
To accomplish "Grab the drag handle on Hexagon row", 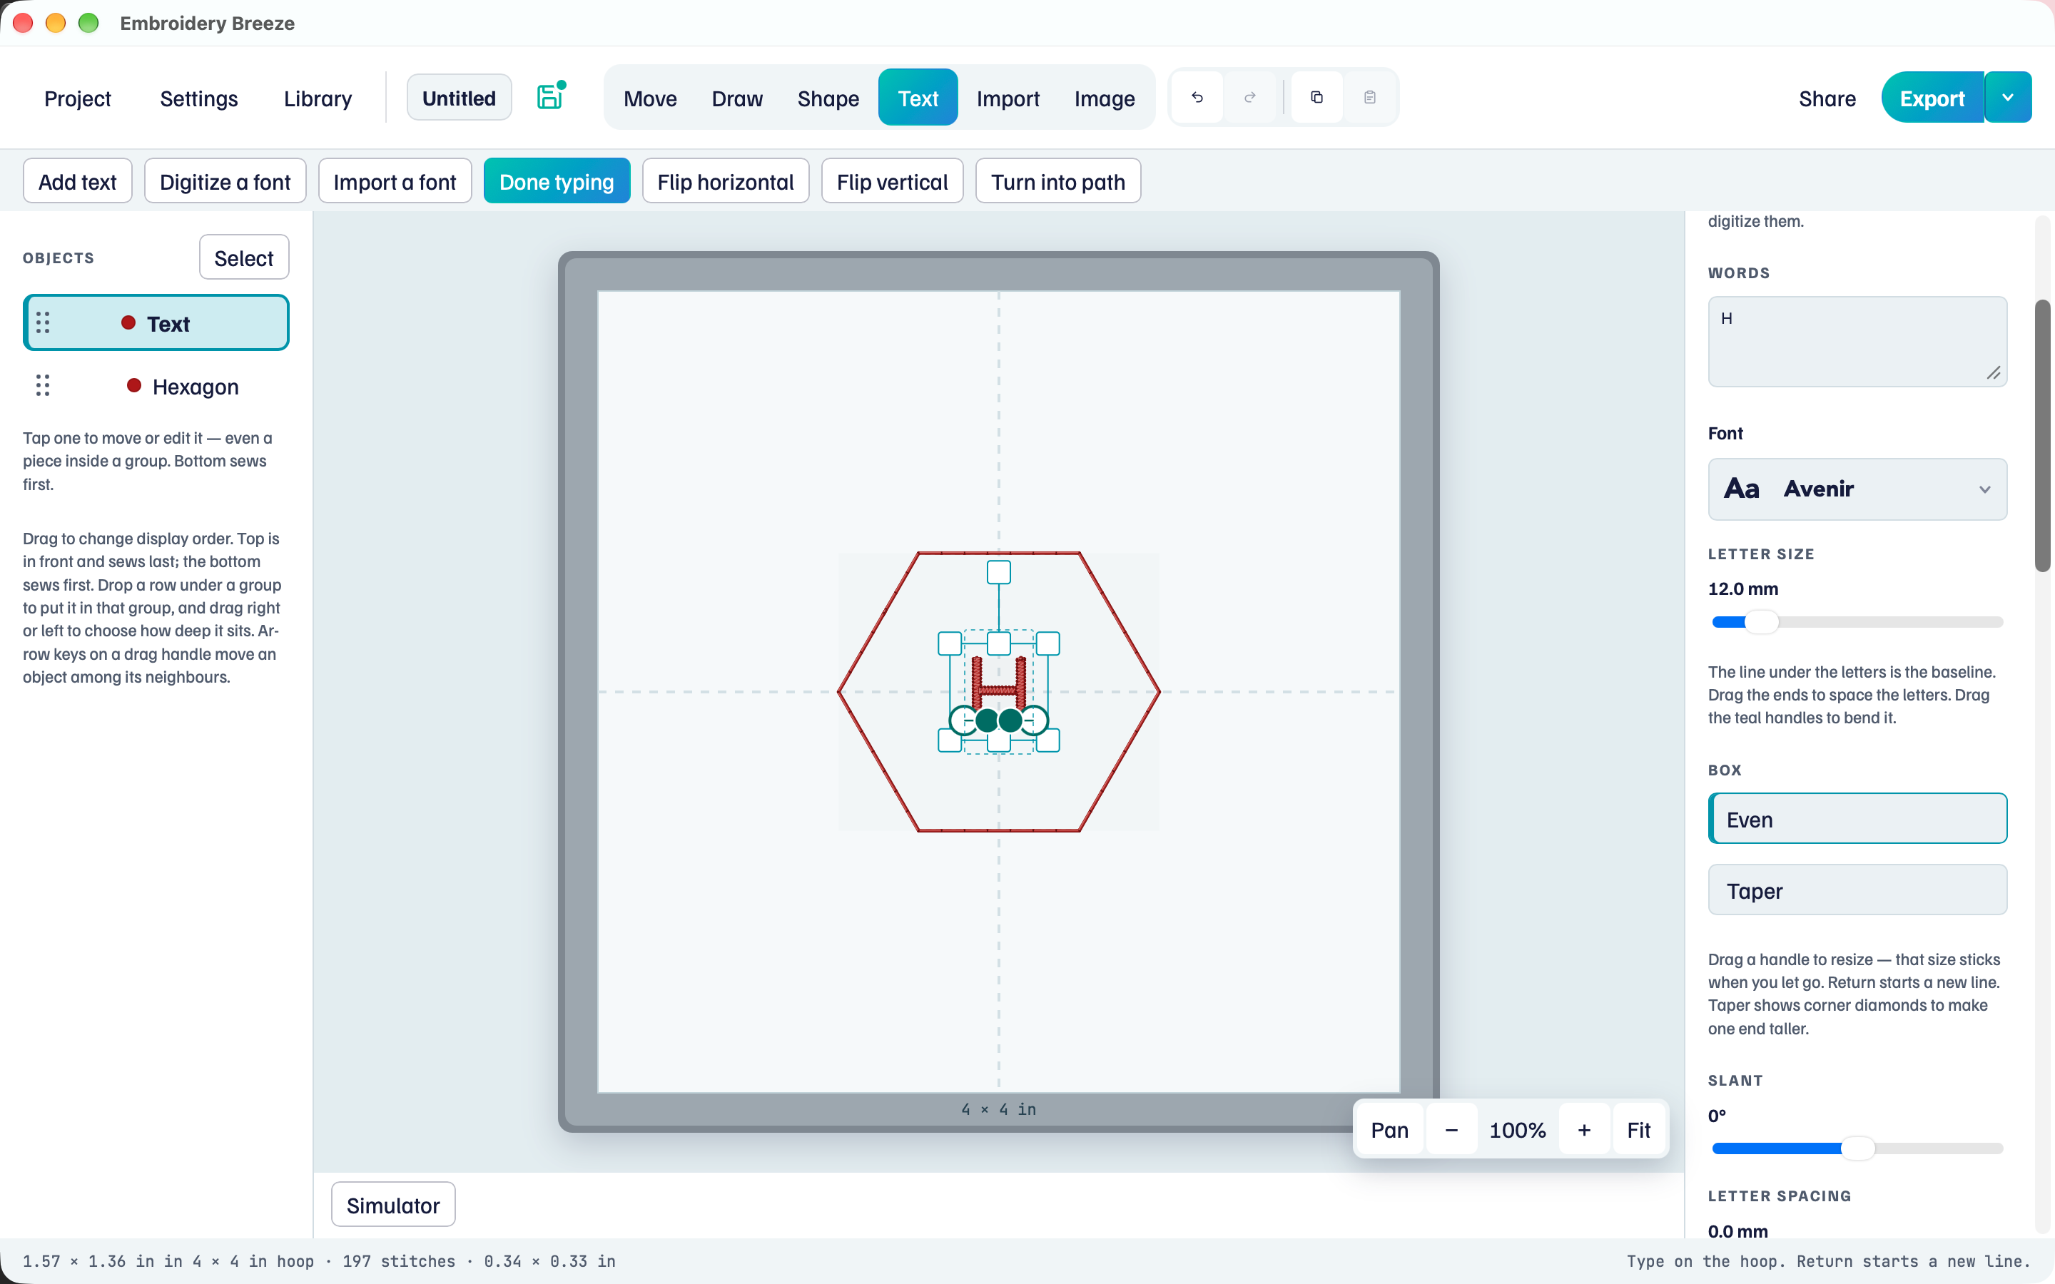I will point(44,385).
